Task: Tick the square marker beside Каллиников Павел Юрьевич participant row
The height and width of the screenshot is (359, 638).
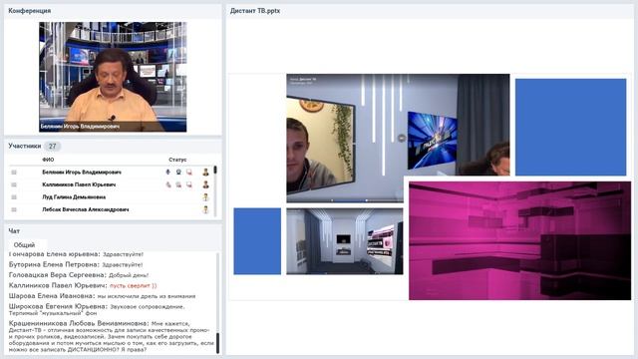Action: click(14, 184)
